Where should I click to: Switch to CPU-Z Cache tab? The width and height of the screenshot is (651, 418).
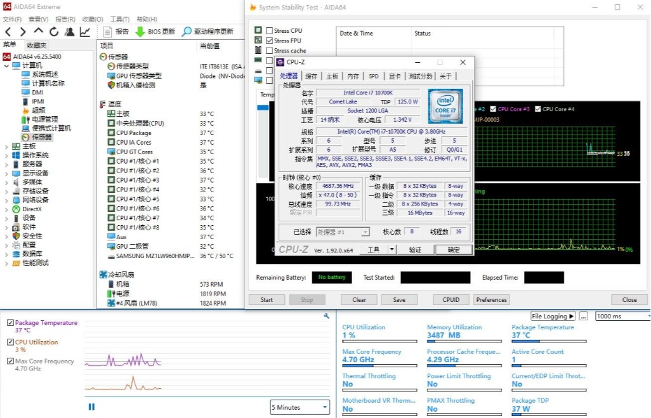click(x=311, y=76)
